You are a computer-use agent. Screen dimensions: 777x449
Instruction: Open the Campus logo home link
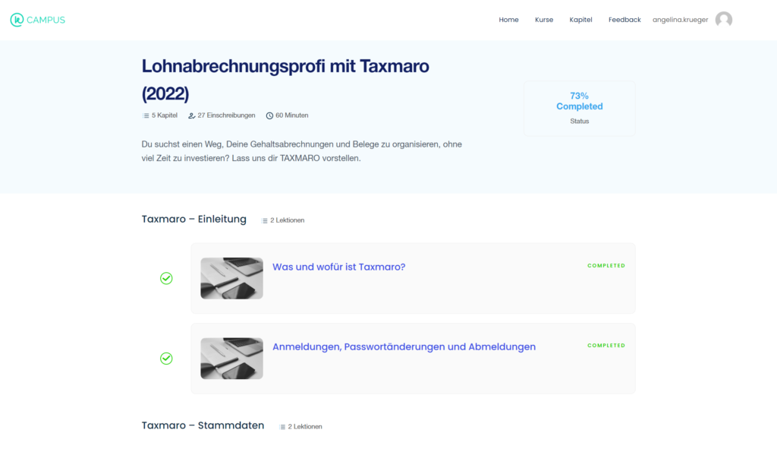(x=38, y=20)
